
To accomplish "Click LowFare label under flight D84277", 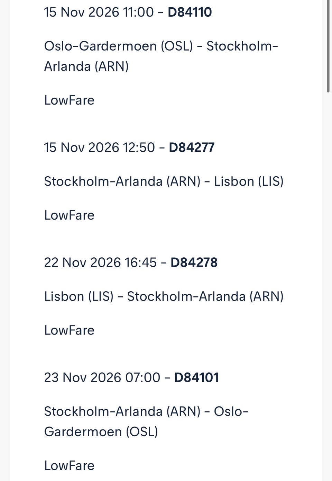I will pyautogui.click(x=69, y=215).
